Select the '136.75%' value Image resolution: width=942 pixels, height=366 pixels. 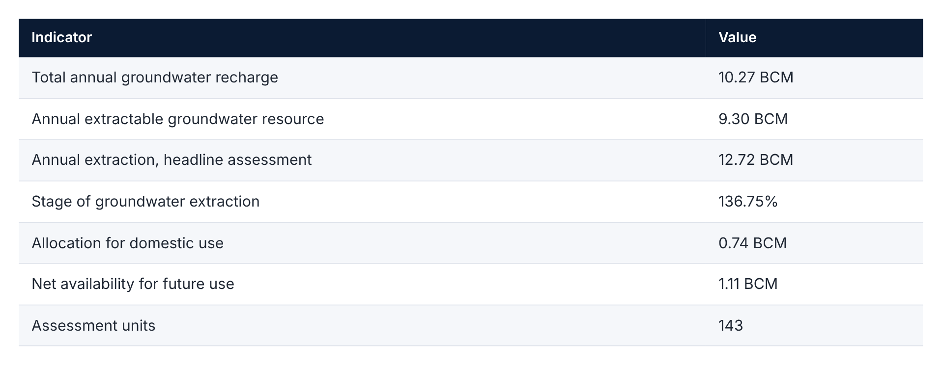(748, 202)
